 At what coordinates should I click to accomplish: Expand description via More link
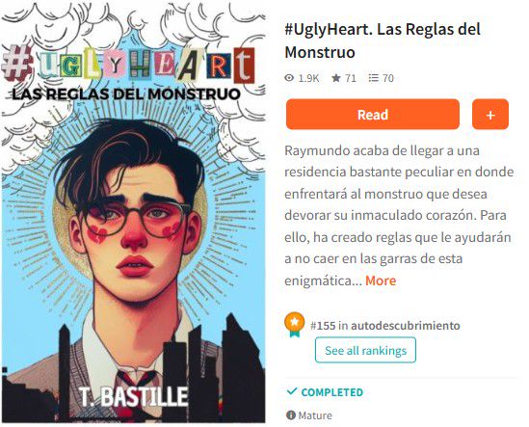pyautogui.click(x=381, y=280)
